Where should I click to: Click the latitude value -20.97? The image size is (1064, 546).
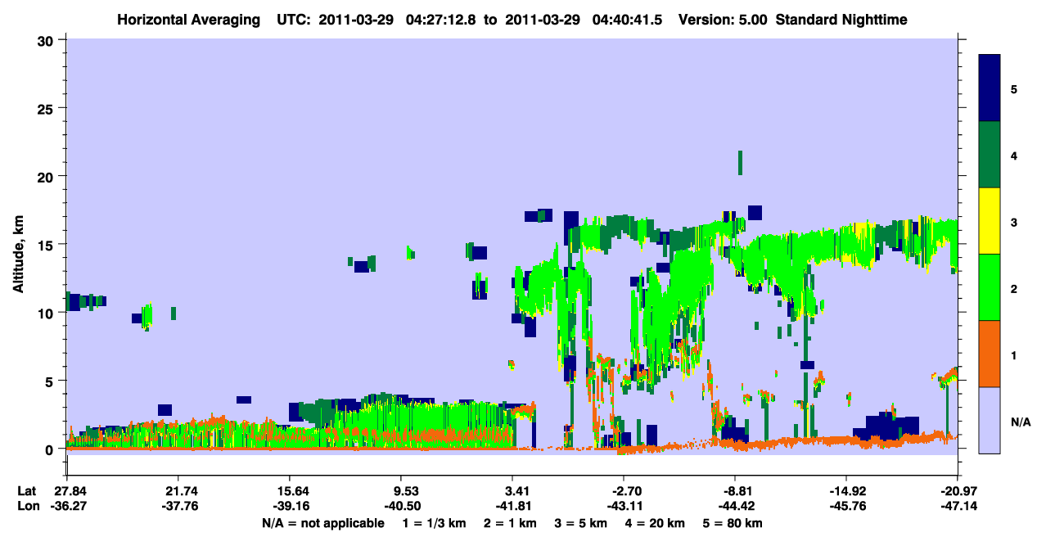click(x=958, y=491)
